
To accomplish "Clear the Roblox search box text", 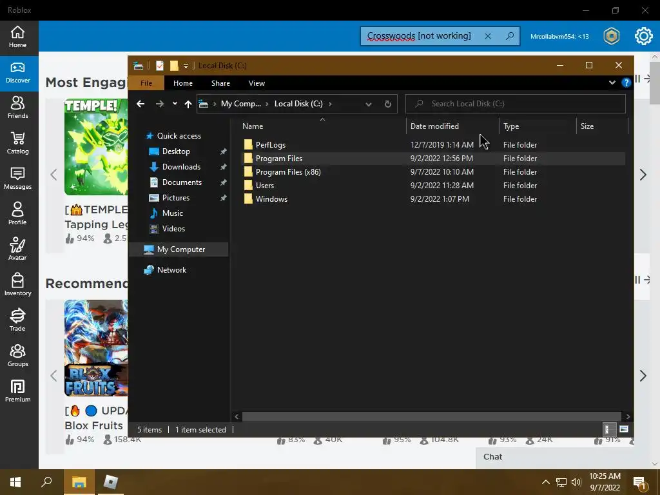I will [x=488, y=36].
